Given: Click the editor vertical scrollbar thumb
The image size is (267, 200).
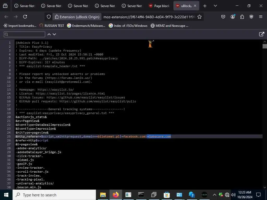Looking at the screenshot, I should point(265,46).
